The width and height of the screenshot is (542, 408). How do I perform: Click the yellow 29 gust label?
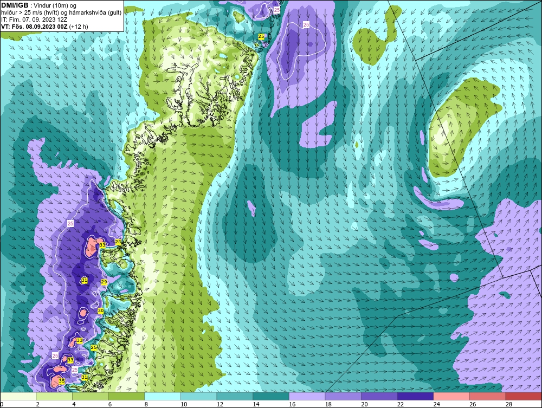point(104,282)
